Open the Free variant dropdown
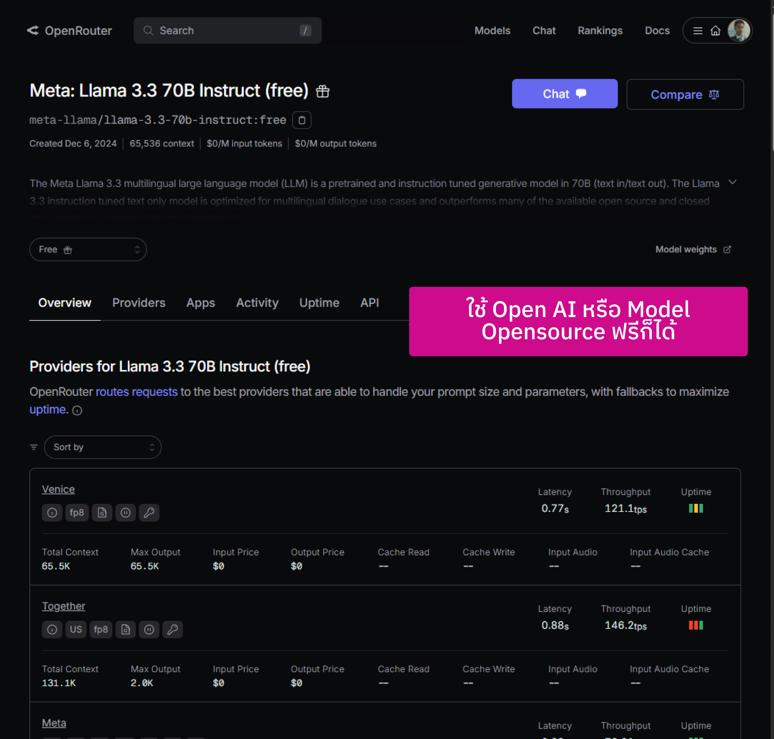The height and width of the screenshot is (739, 774). [x=88, y=250]
